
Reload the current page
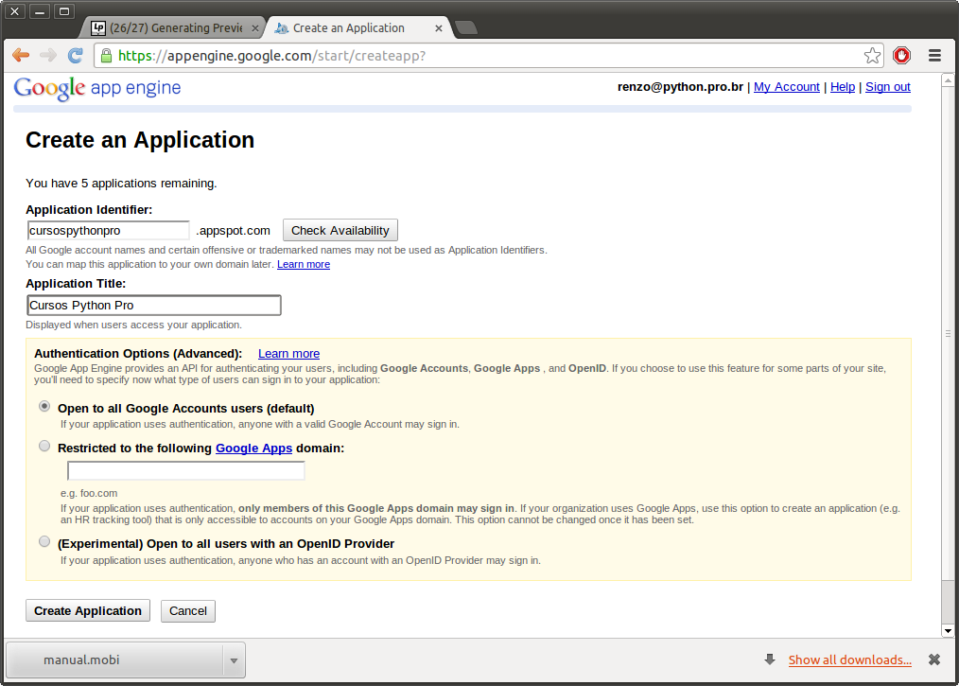pos(75,55)
